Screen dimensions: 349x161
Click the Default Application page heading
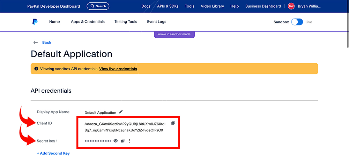click(x=72, y=54)
